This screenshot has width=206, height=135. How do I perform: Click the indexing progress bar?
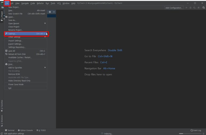190,134
